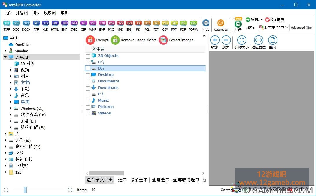Pick the PS PostScript format
This screenshot has width=316, height=196.
(138, 26)
